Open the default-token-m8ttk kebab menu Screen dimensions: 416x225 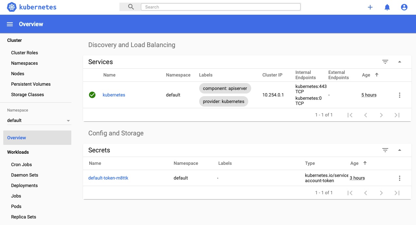pos(400,178)
